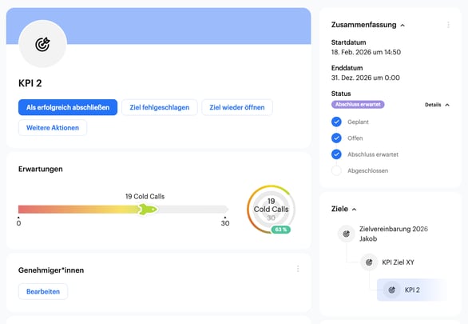
Task: Collapse the status Details chevron
Action: pyautogui.click(x=447, y=105)
